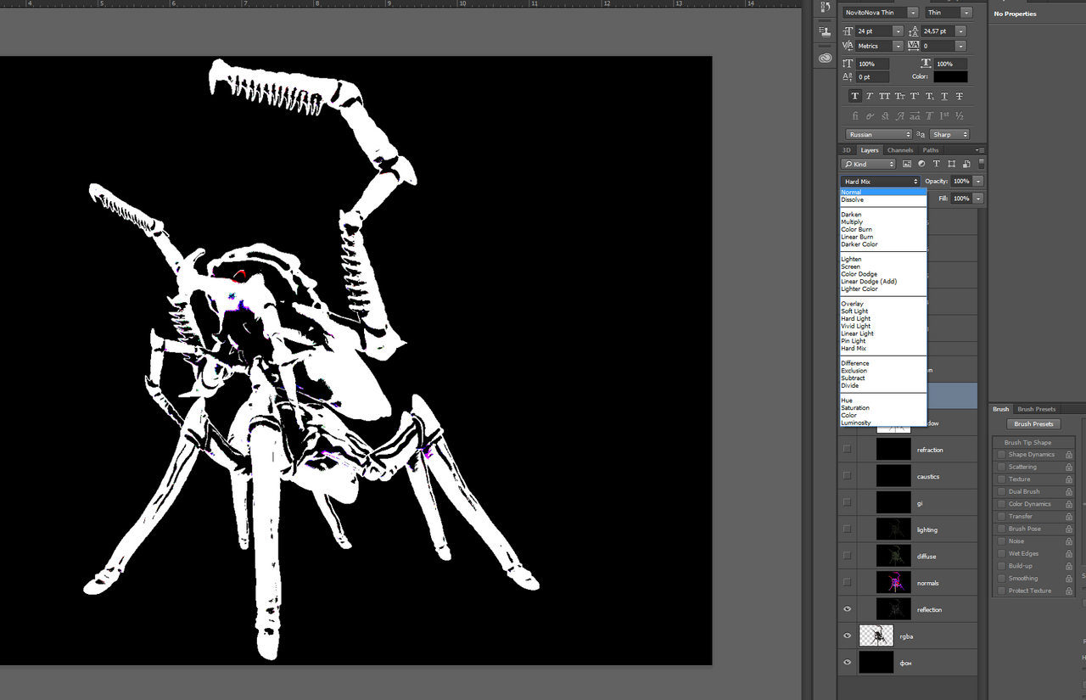Screen dimensions: 1086x700
Task: Toggle Faux Bold text style
Action: tap(854, 97)
